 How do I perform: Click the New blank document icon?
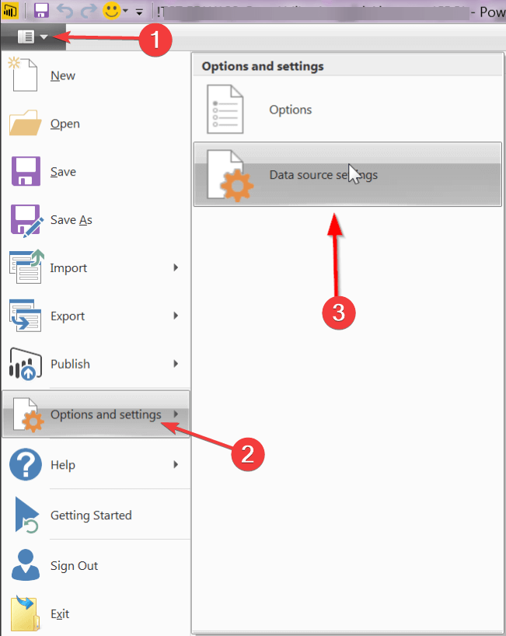pyautogui.click(x=24, y=75)
